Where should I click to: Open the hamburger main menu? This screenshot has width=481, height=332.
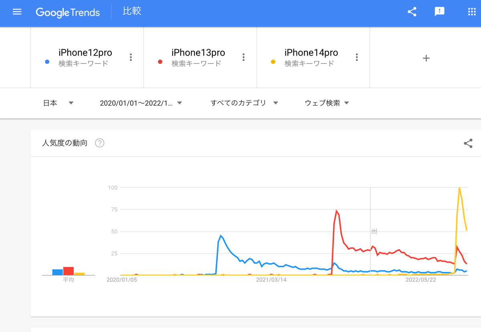[x=17, y=12]
